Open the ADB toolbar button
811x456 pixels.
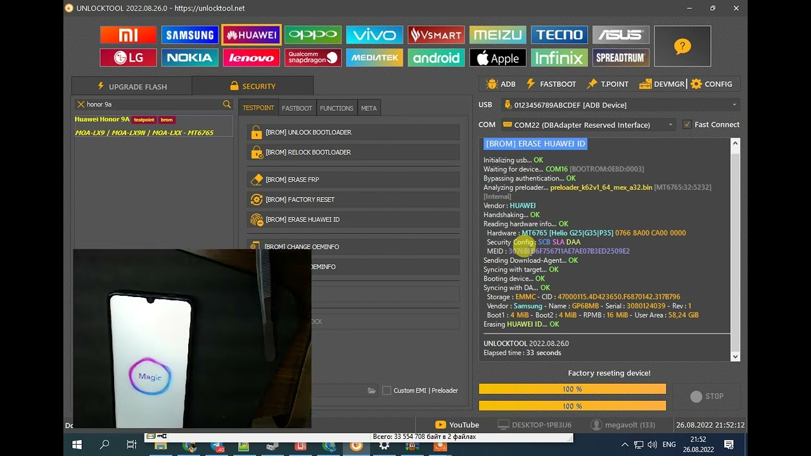pos(501,84)
